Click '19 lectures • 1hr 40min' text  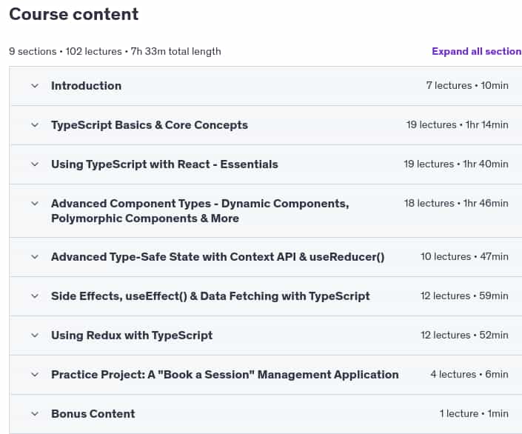(x=456, y=164)
